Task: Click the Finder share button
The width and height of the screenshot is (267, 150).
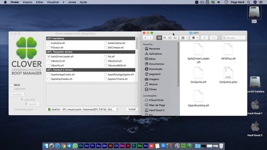Action: [204, 38]
